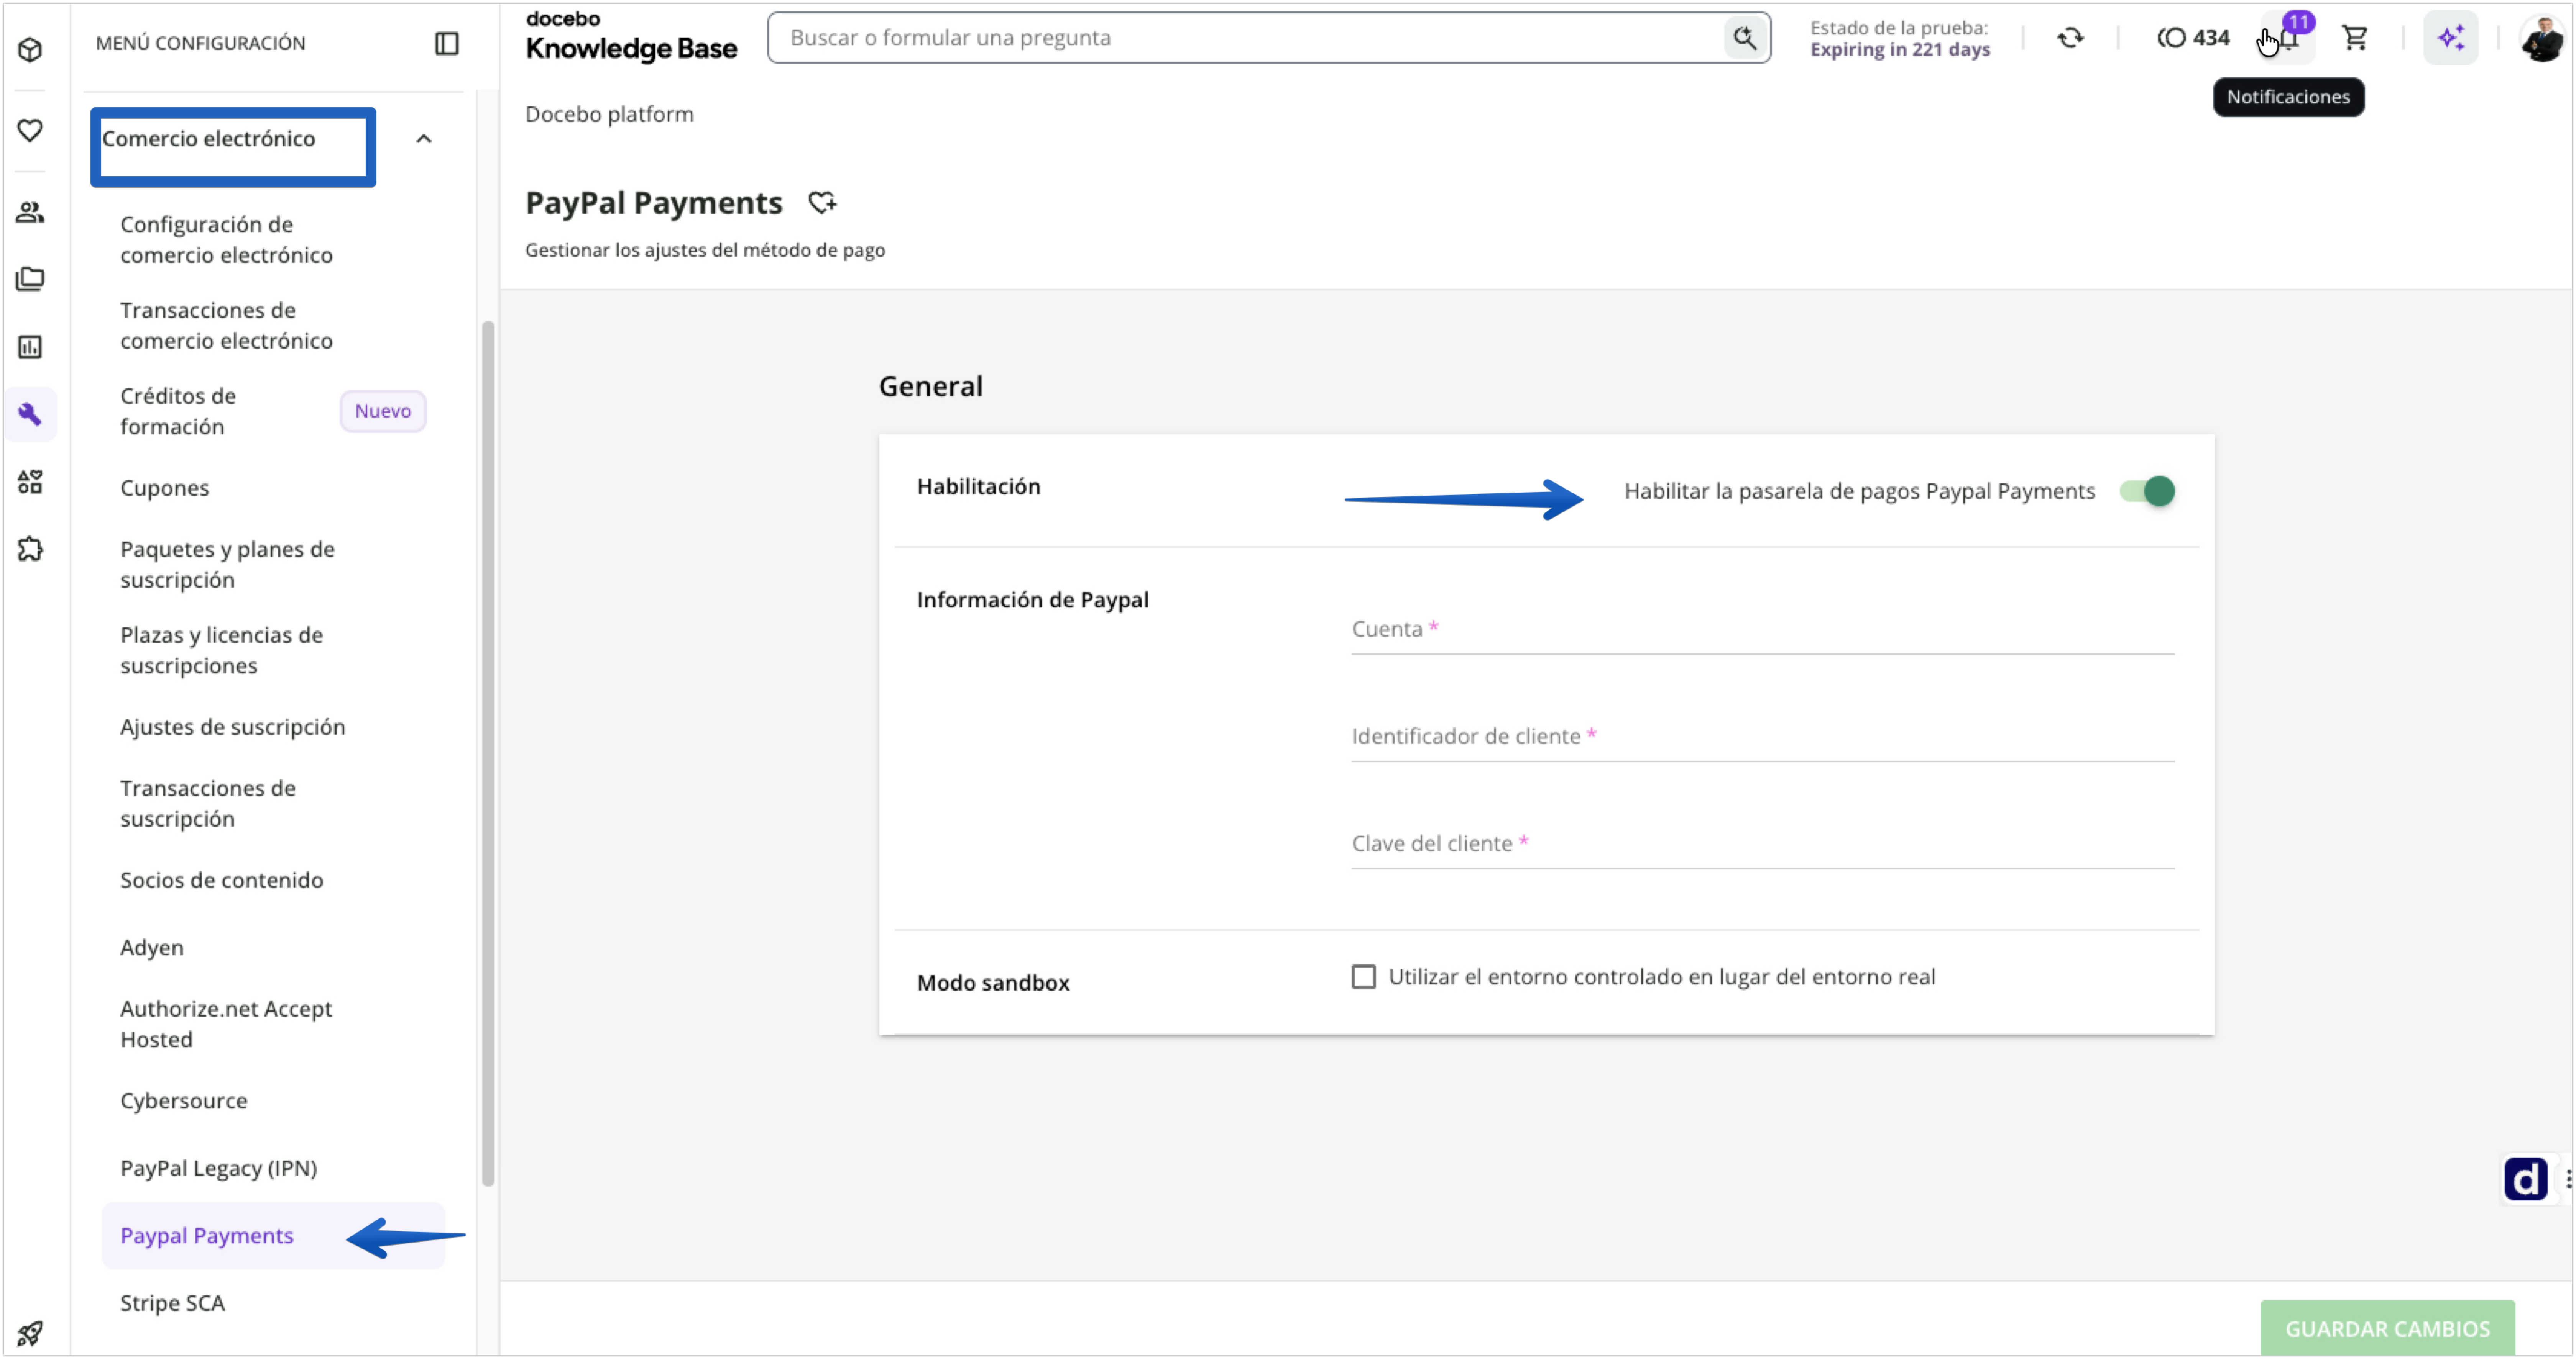Screen dimensions: 2576x1359
Task: Open the puzzle piece apps icon
Action: click(30, 549)
